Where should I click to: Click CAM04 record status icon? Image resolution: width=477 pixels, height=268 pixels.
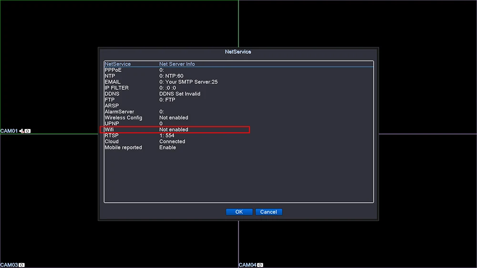pos(260,265)
